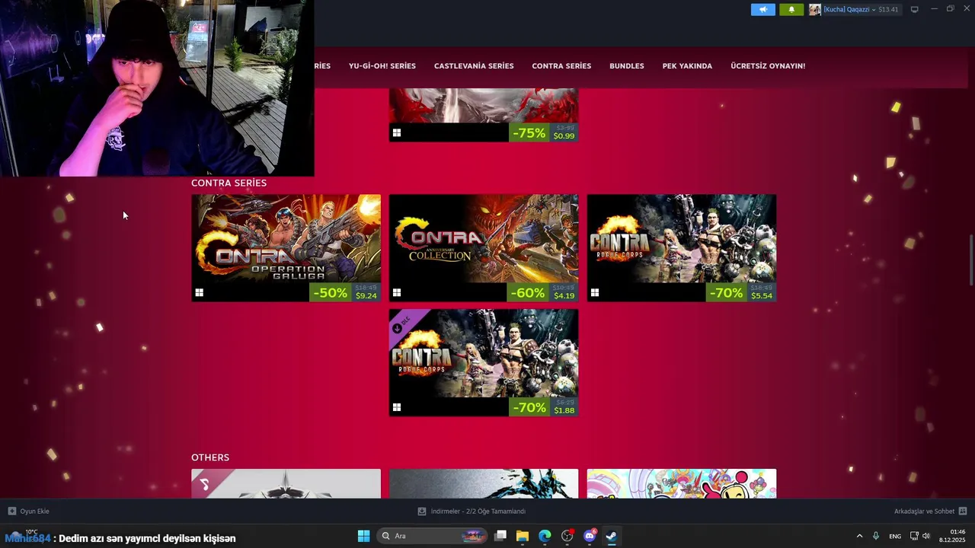Click the downloads tray icon

(x=422, y=511)
